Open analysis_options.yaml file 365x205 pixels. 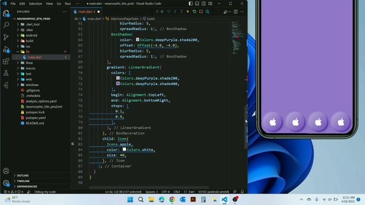coord(41,101)
